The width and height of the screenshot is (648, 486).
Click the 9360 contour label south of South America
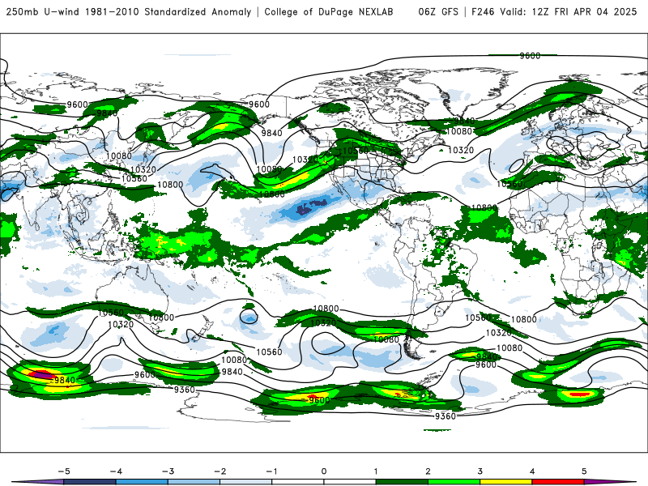(x=445, y=416)
